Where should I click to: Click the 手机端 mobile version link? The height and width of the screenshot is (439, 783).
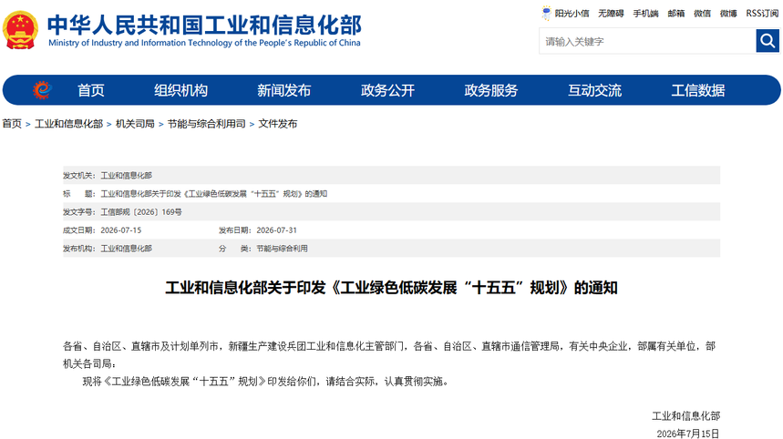click(645, 14)
